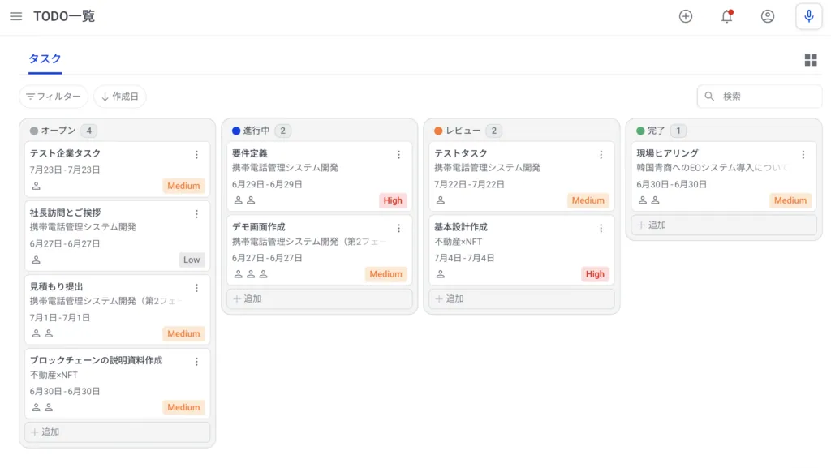Open the 社長訪問とご挨拶 task title
Viewport: 831px width, 468px height.
click(x=65, y=213)
